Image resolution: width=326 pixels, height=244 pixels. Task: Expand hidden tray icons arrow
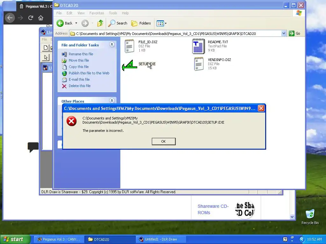pos(302,240)
